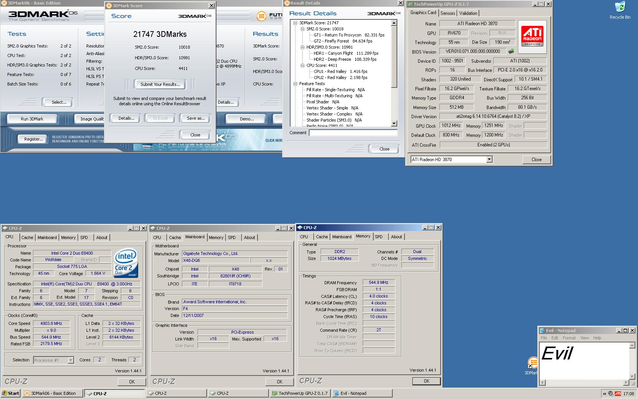Switch to TechPowerUp GPU-Z in the taskbar
Screen dimensions: 638x399
tap(300, 393)
